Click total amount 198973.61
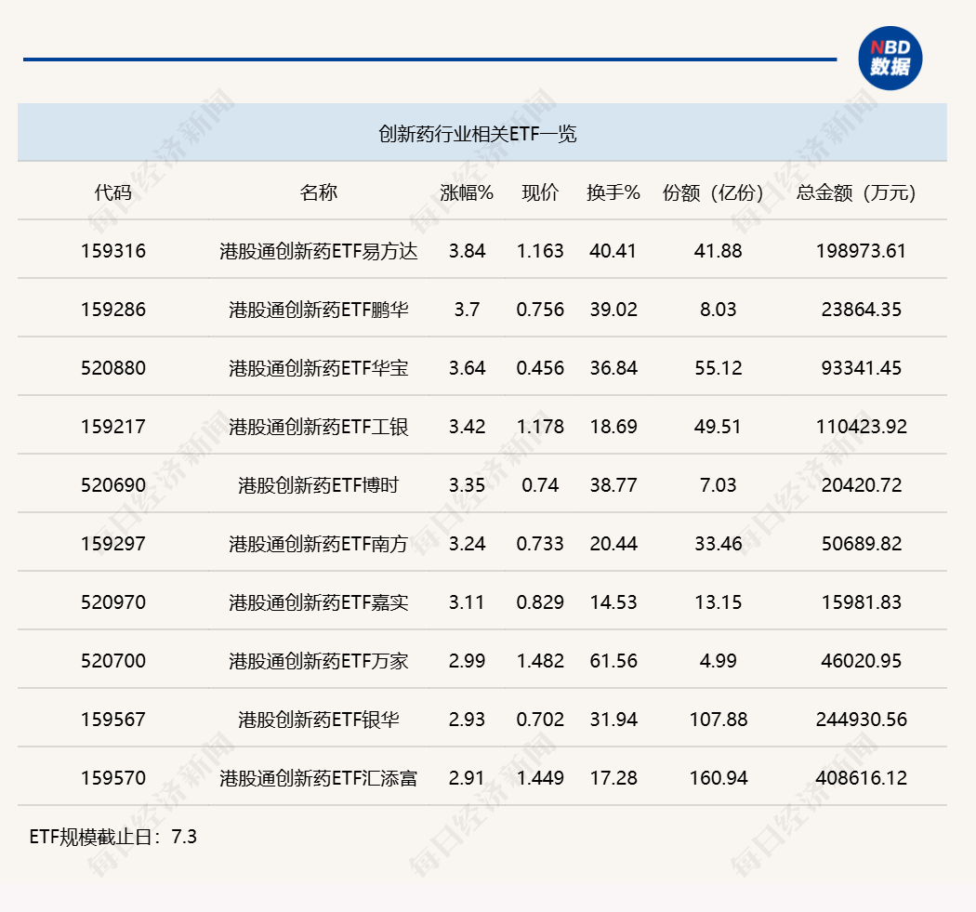This screenshot has height=912, width=976. point(862,251)
